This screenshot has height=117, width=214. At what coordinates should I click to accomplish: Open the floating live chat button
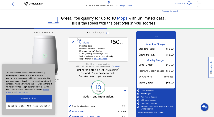pos(204,107)
